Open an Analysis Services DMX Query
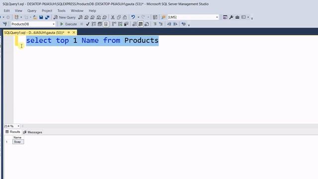318x179 pixels. 93,17
